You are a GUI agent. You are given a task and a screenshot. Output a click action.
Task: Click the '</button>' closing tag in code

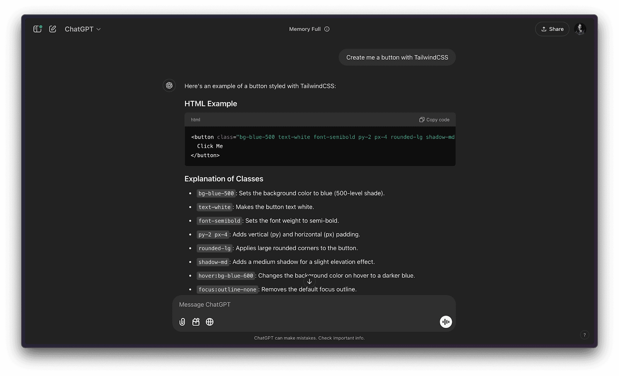pyautogui.click(x=205, y=155)
